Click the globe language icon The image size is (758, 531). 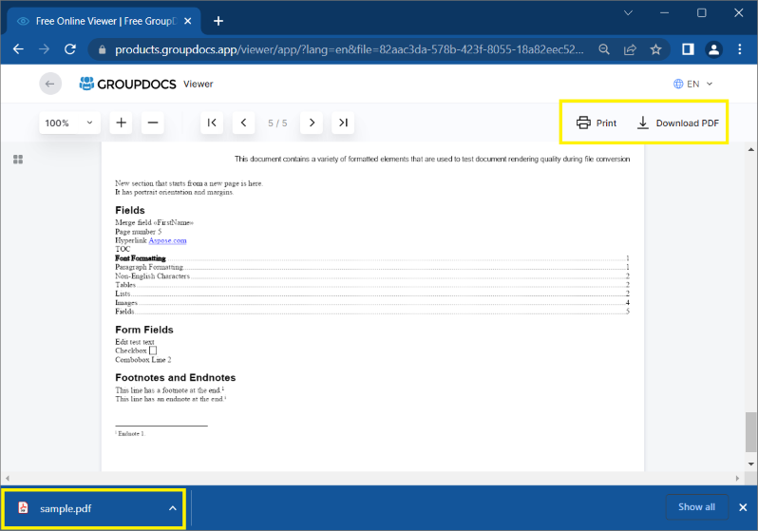click(x=678, y=84)
